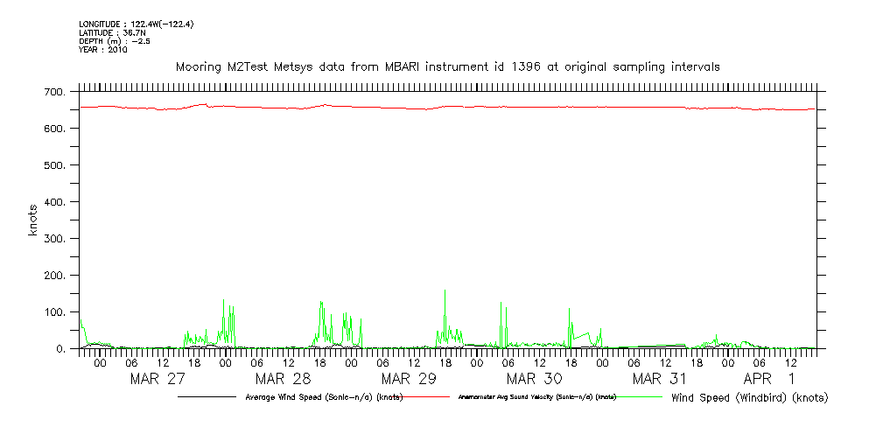
Task: Click the 'knots' y-axis label
Action: [32, 220]
